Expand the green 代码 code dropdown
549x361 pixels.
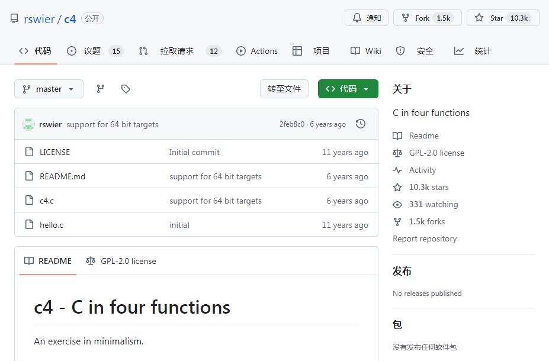coord(348,89)
